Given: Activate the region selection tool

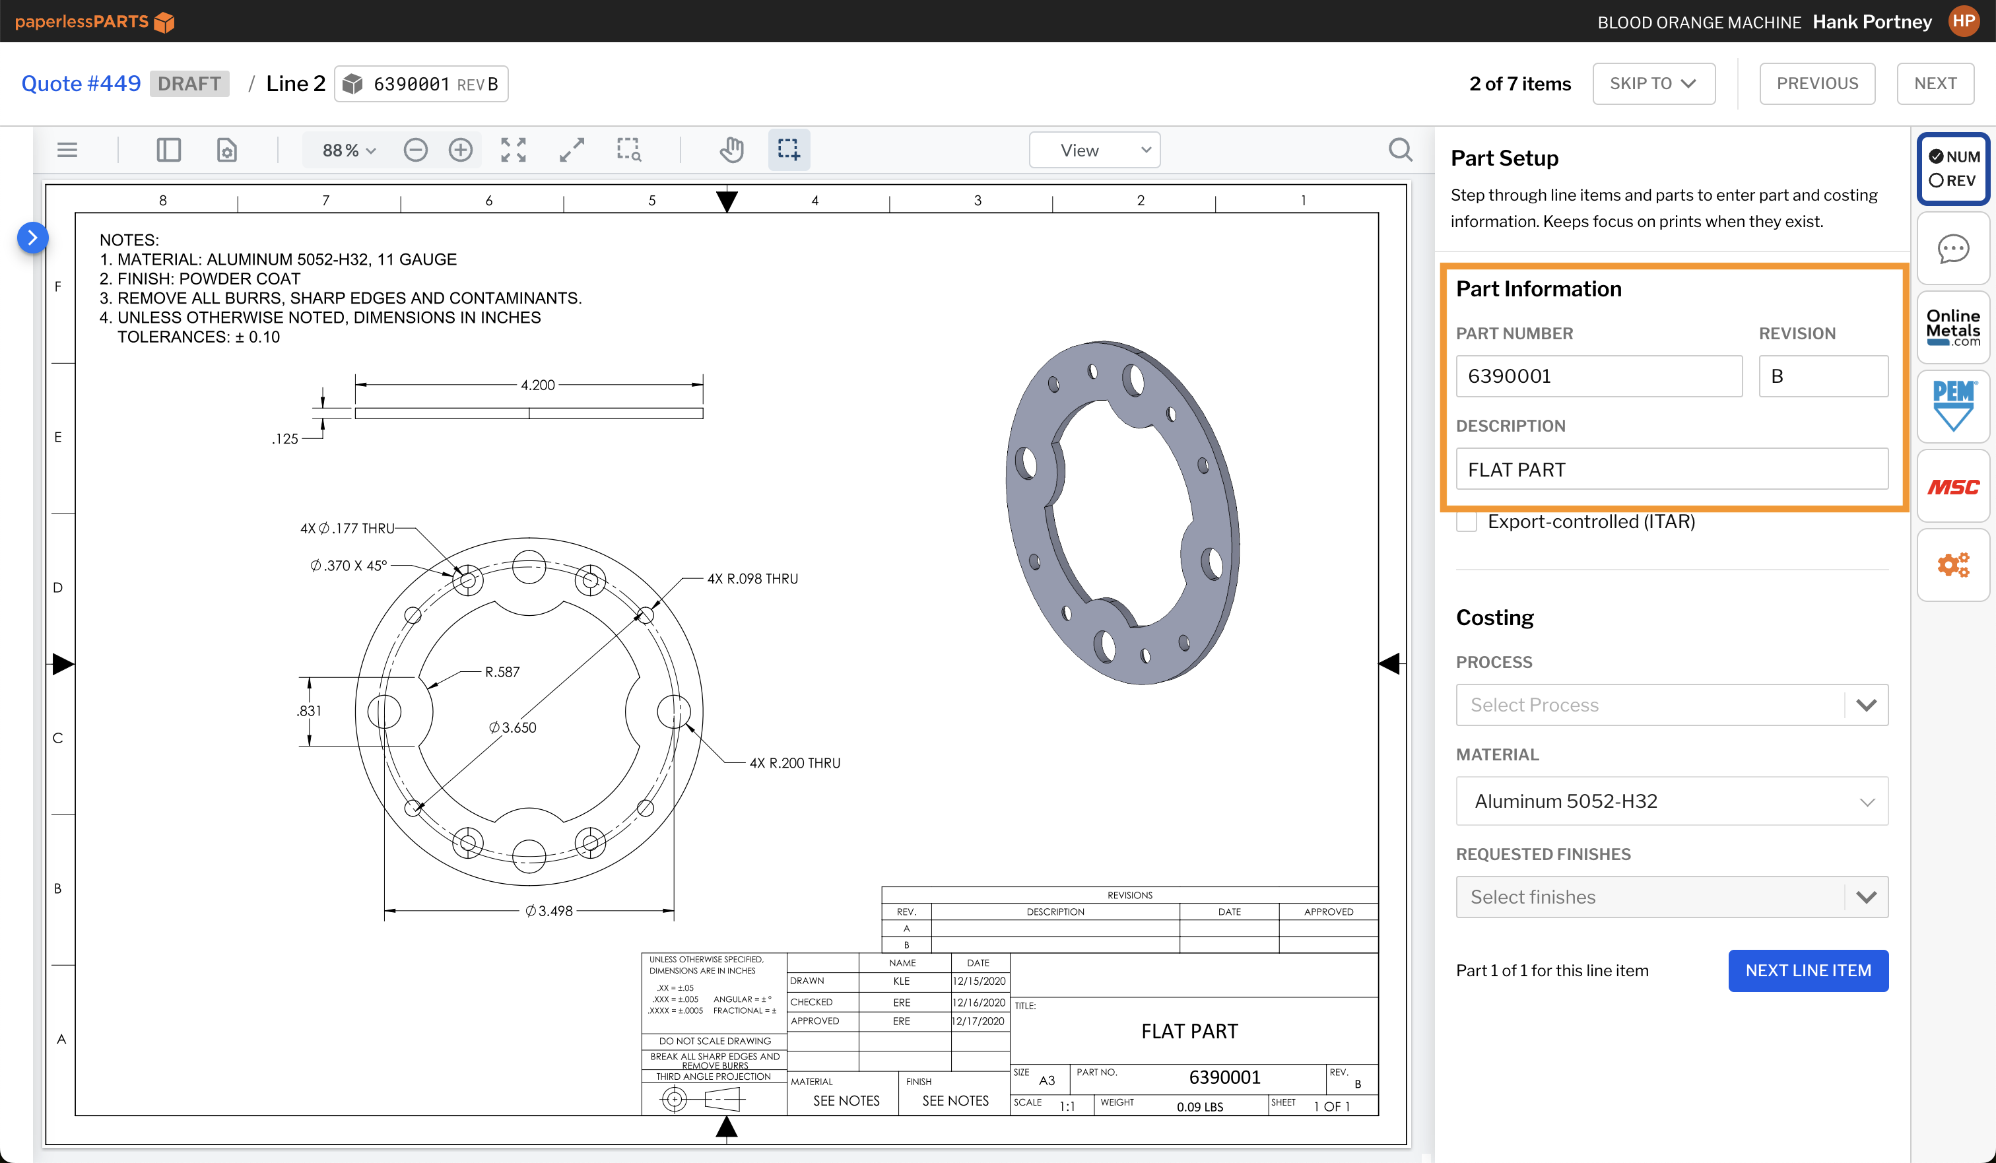Looking at the screenshot, I should pos(789,150).
